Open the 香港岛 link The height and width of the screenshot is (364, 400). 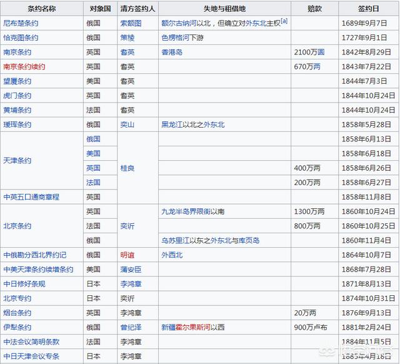point(172,53)
